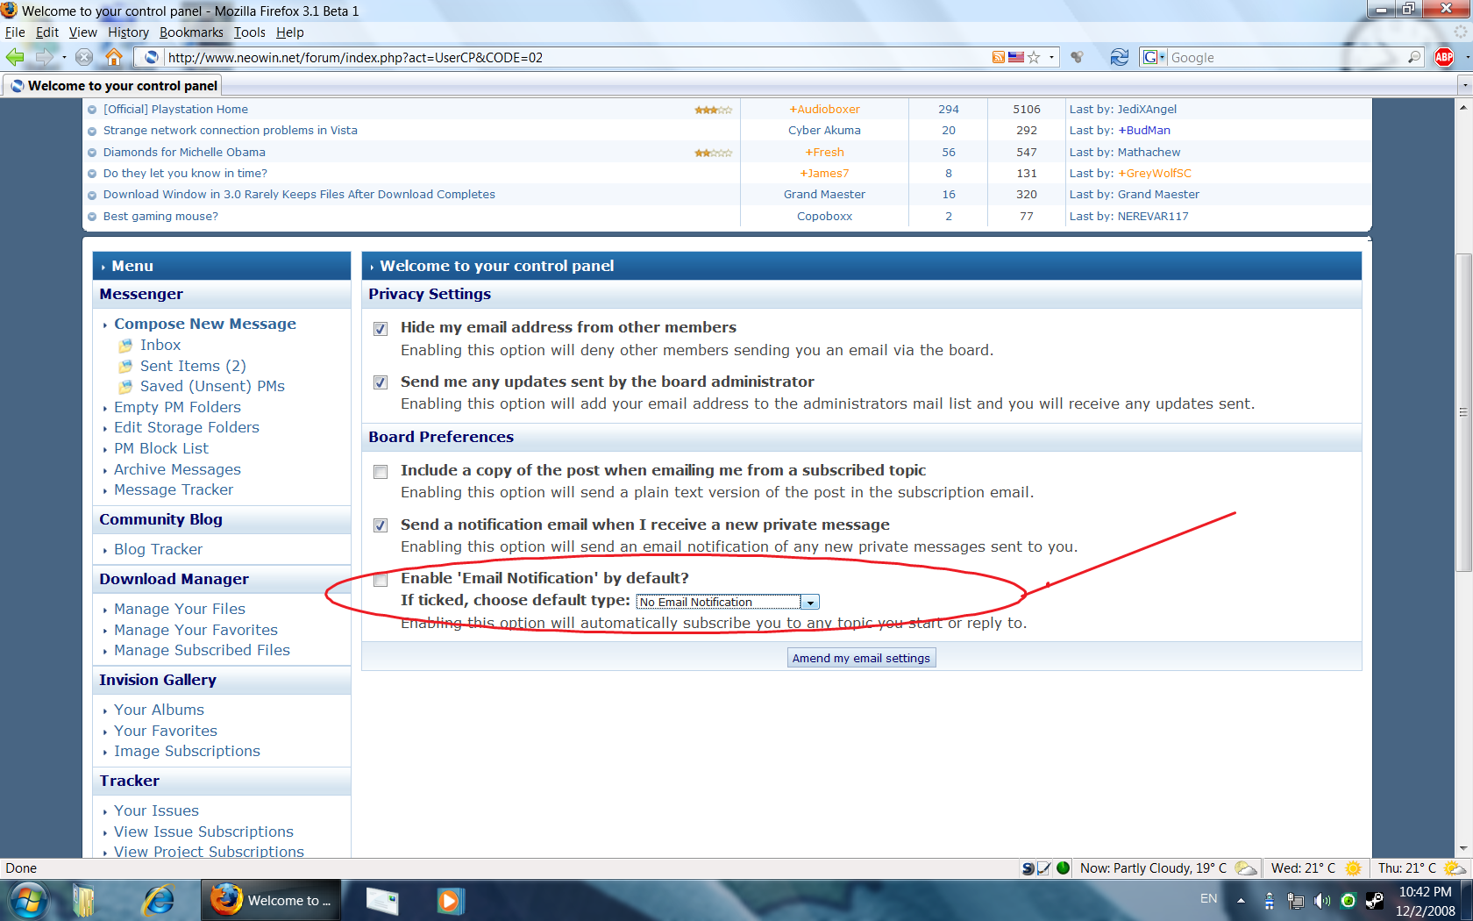Open the address bar history dropdown arrow

click(1051, 58)
